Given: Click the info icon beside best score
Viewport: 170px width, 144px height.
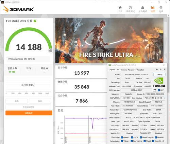Looking at the screenshot, I should pyautogui.click(x=47, y=69).
